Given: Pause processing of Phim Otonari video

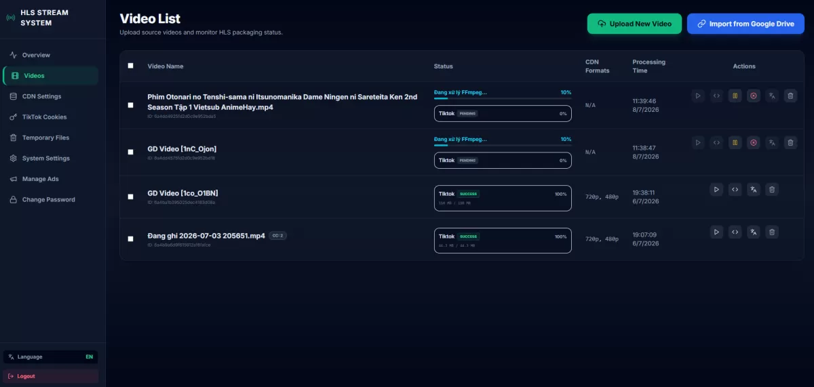Looking at the screenshot, I should (x=735, y=96).
